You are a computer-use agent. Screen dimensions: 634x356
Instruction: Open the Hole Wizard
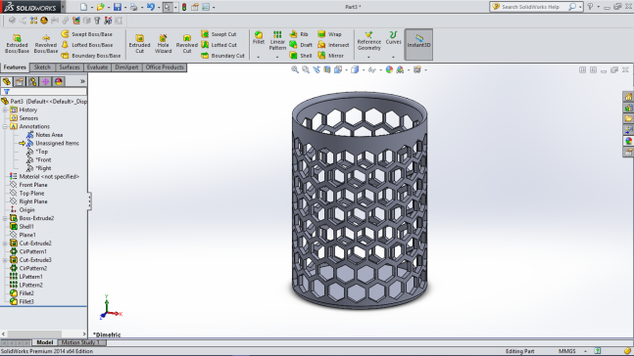(x=163, y=44)
